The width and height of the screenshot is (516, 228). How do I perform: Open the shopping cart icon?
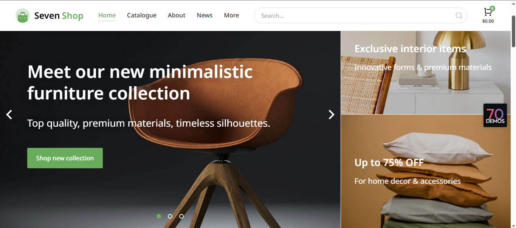point(487,12)
